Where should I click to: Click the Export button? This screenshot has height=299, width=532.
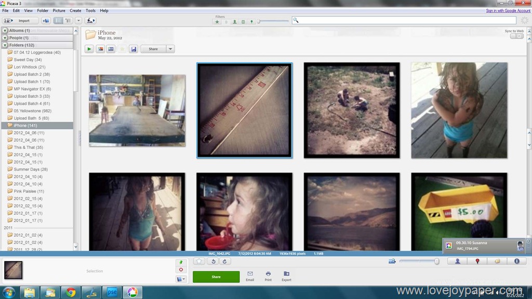click(286, 276)
